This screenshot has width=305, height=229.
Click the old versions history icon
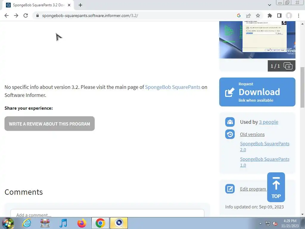point(230,134)
